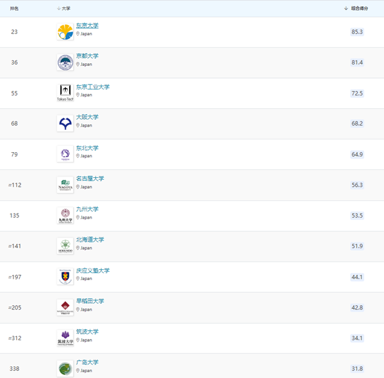Click the Hokkaido University logo
This screenshot has height=378, width=384.
point(65,246)
